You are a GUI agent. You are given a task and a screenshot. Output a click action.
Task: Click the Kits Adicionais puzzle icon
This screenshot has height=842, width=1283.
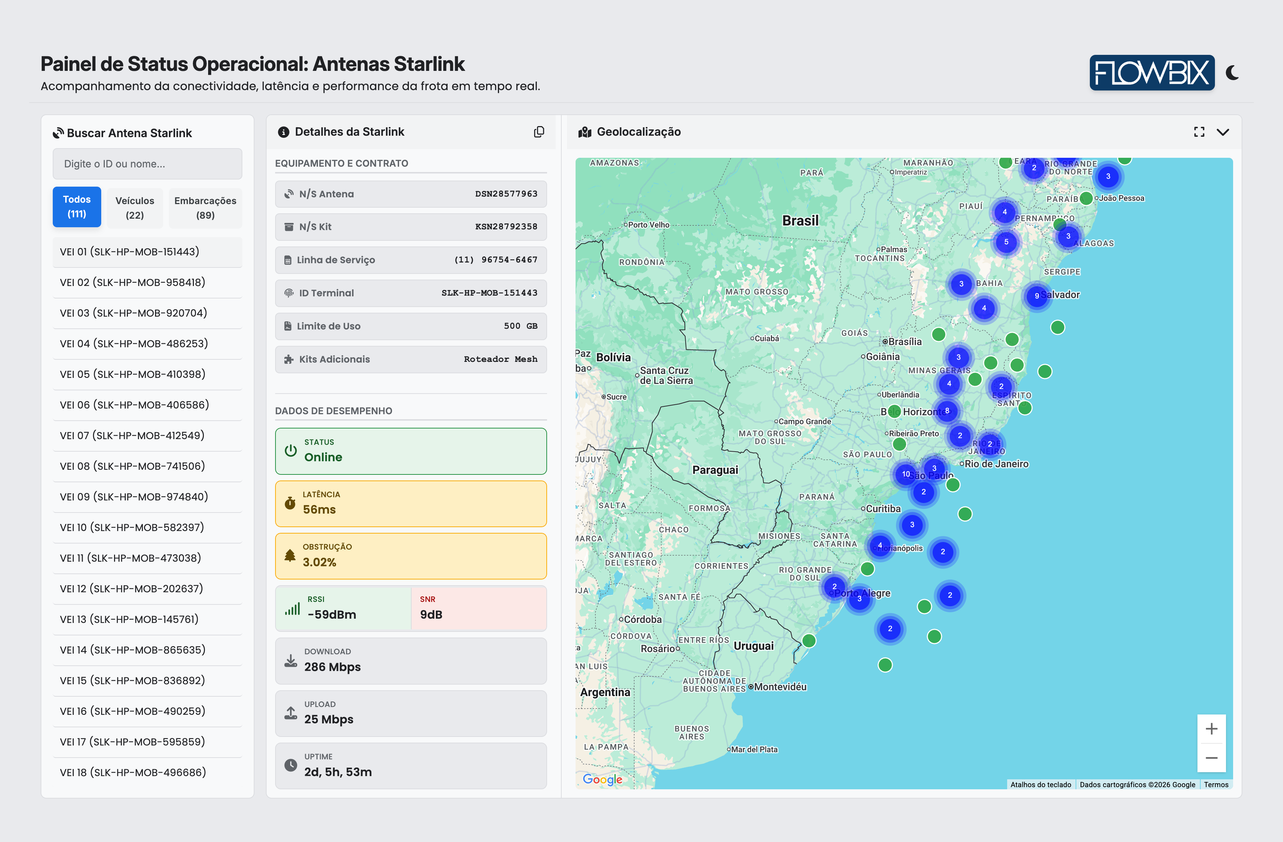[289, 359]
